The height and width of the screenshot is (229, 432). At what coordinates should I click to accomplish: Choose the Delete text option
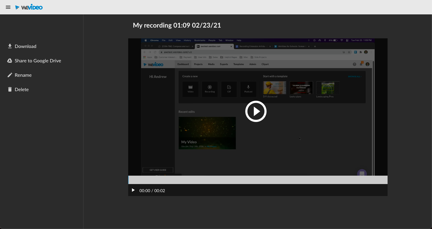(x=22, y=89)
